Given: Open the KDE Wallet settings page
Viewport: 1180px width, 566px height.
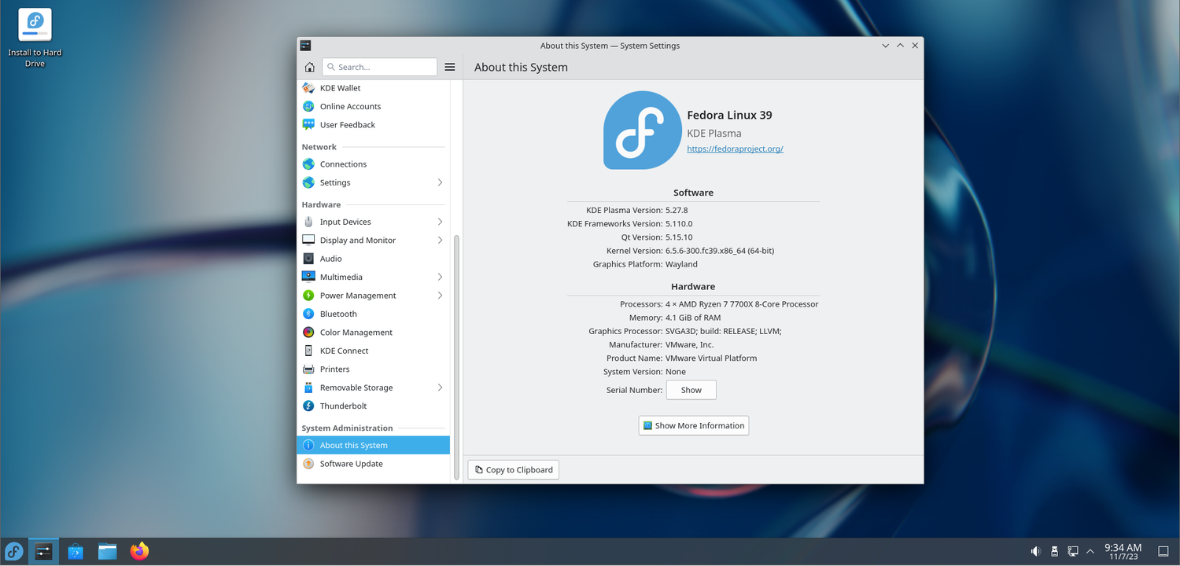Looking at the screenshot, I should point(373,88).
